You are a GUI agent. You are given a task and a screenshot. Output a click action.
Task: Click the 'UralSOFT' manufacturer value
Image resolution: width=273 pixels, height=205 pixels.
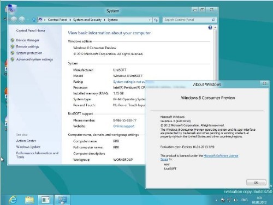click(x=120, y=70)
